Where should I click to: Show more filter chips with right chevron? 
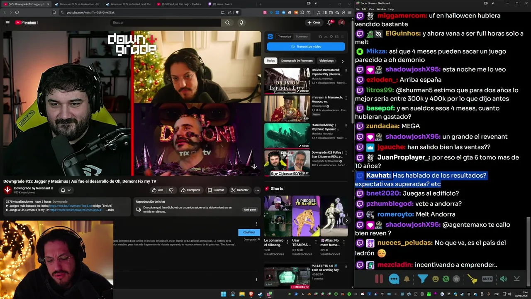[x=342, y=61]
